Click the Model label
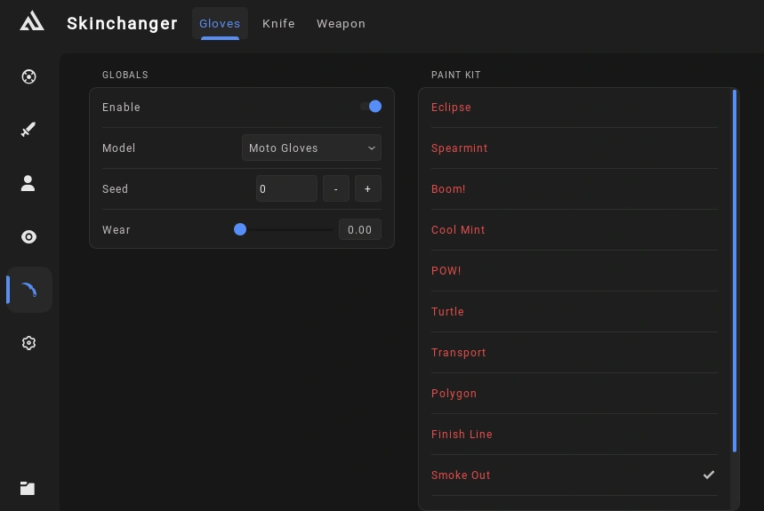The width and height of the screenshot is (764, 511). 118,148
